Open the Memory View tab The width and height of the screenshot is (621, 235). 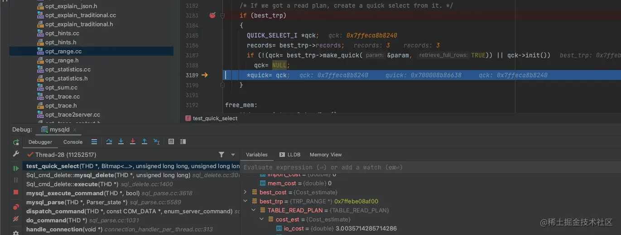click(x=326, y=155)
